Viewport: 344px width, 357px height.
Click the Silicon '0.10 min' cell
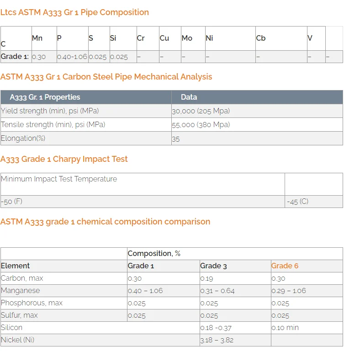click(x=285, y=328)
